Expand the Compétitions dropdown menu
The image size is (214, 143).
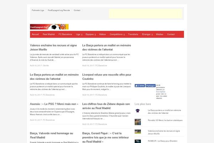[117, 34]
